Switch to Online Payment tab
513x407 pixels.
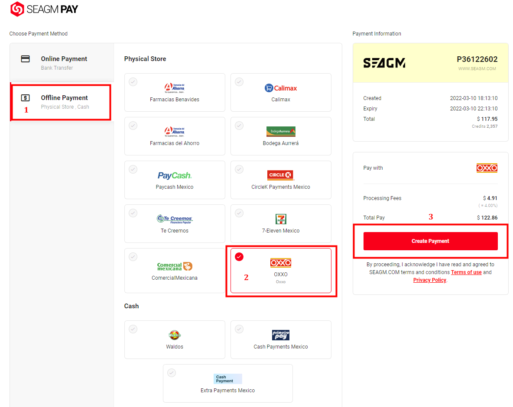pyautogui.click(x=62, y=63)
